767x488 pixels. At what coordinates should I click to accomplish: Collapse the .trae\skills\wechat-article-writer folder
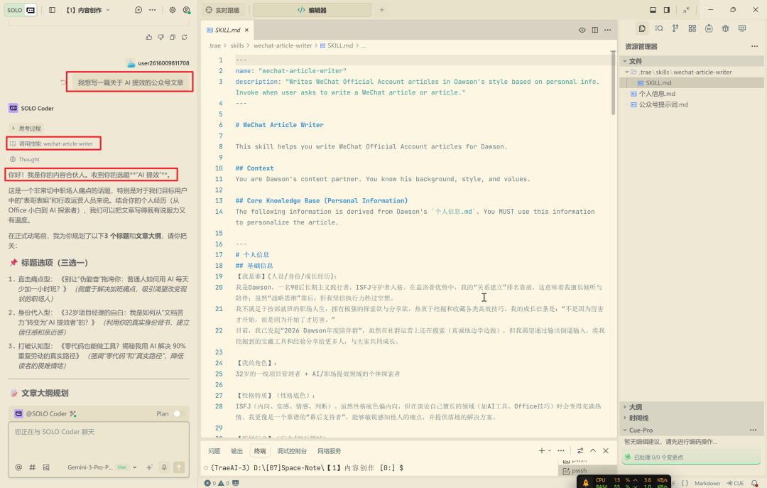coord(692,72)
